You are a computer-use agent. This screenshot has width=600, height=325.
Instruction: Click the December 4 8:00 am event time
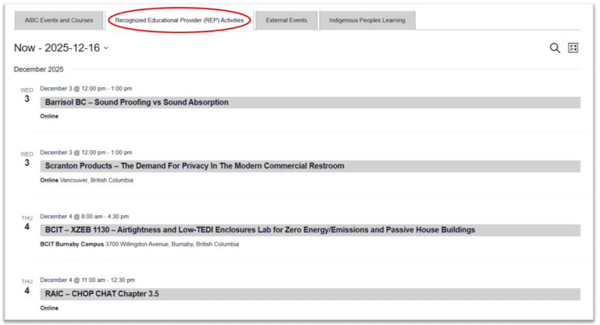point(84,216)
